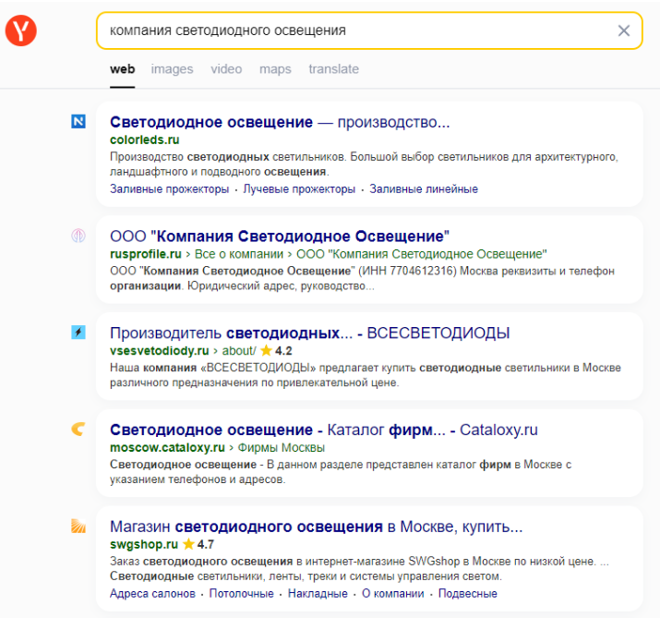660x618 pixels.
Task: Open sitelink 'Адреса салонов'
Action: pos(153,594)
